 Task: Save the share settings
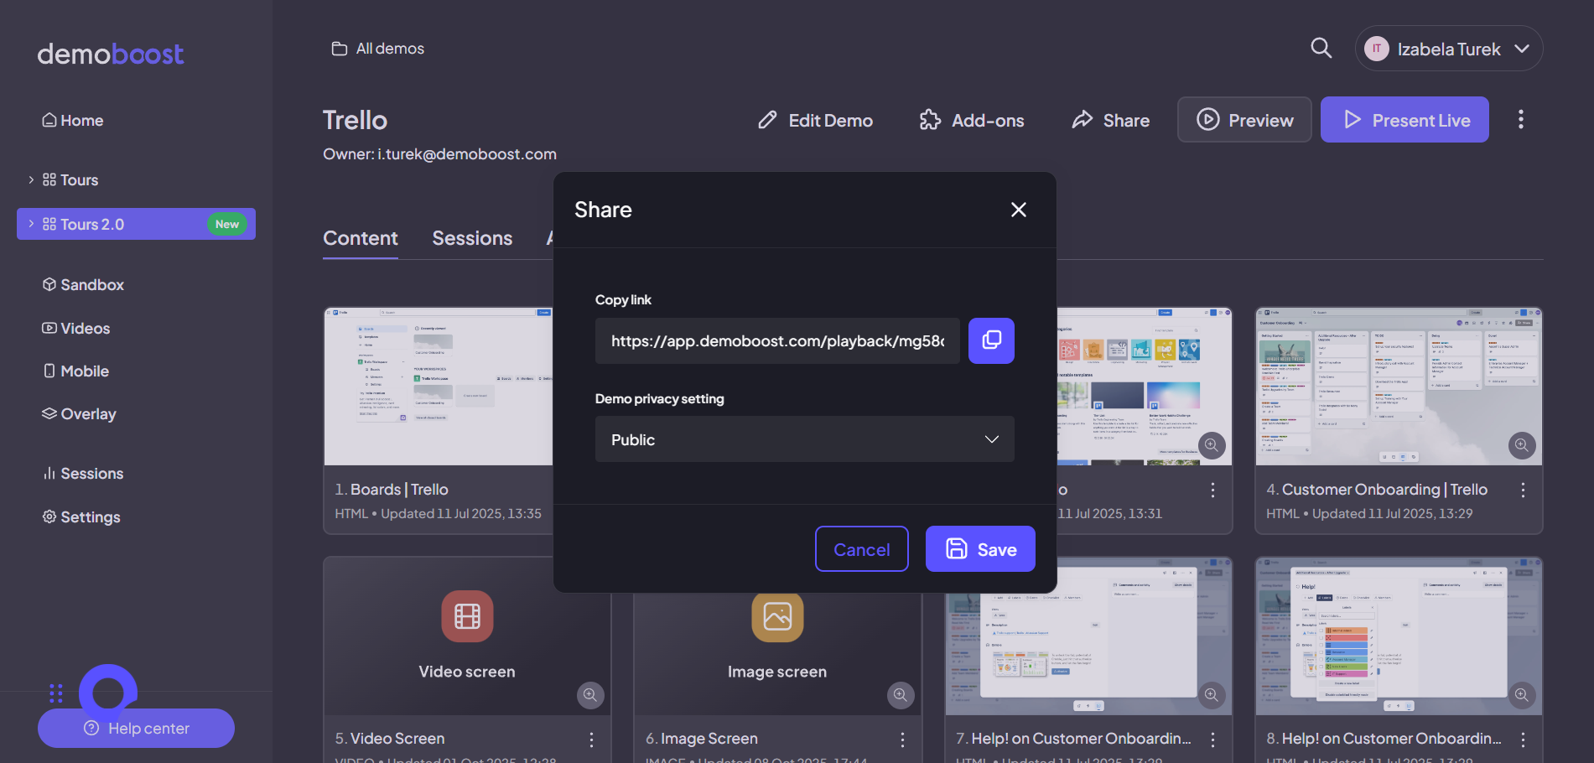[980, 549]
